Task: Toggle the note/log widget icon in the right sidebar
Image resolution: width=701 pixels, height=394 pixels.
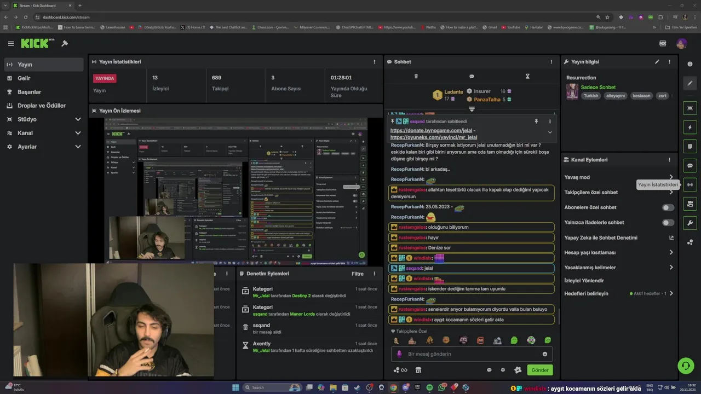Action: click(x=690, y=147)
